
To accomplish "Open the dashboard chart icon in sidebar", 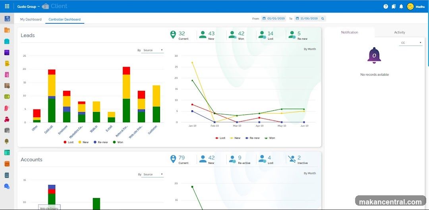I will (8, 19).
